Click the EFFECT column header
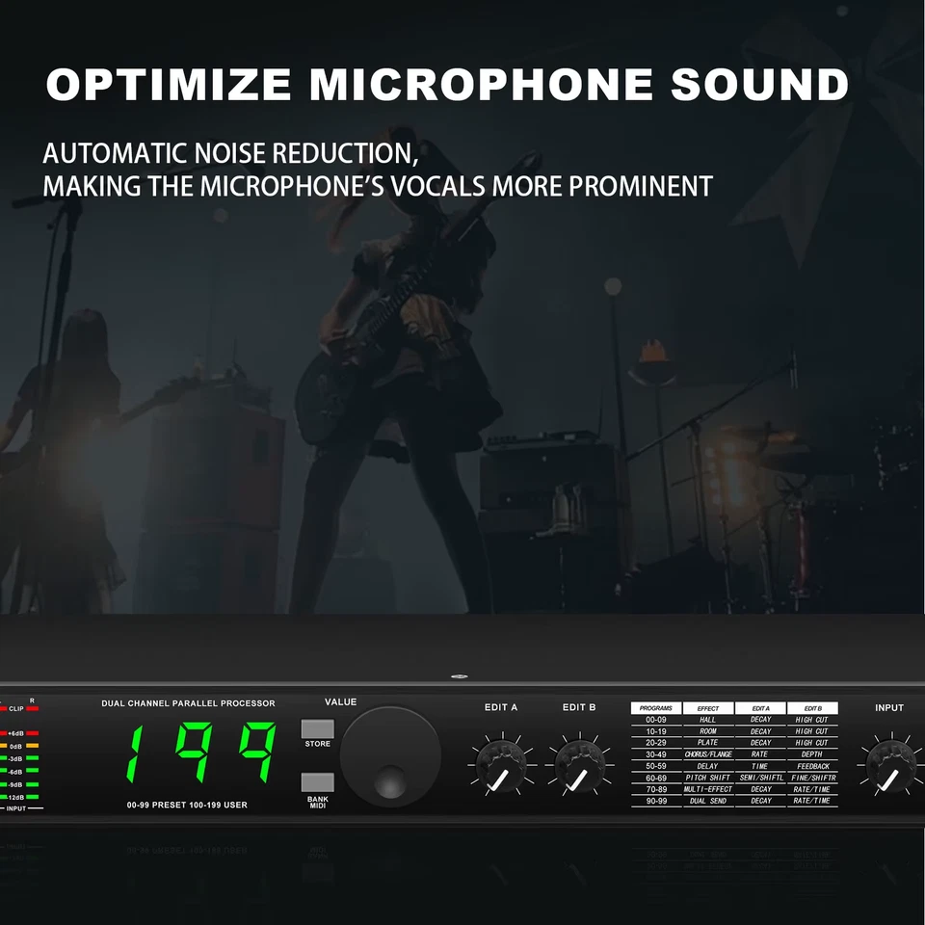The width and height of the screenshot is (925, 925). [707, 708]
